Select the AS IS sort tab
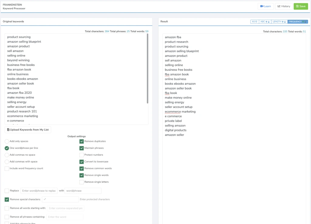Screen dimensions: 311x224 255,22
